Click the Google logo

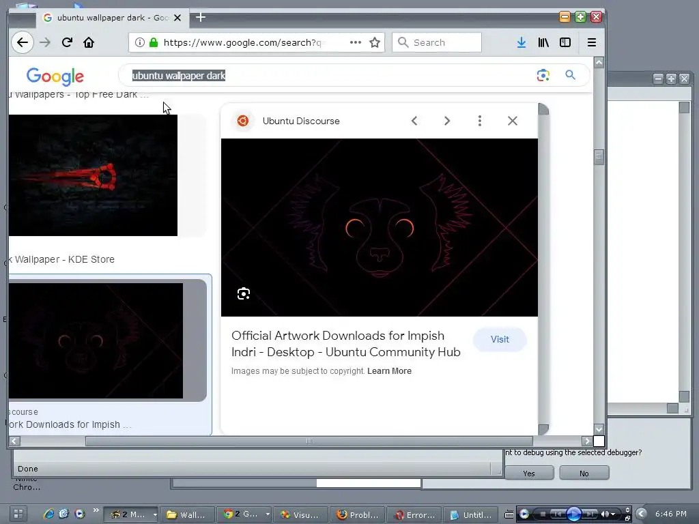(x=55, y=76)
